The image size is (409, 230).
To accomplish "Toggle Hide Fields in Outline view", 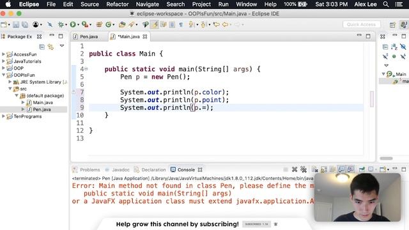I will click(x=403, y=47).
